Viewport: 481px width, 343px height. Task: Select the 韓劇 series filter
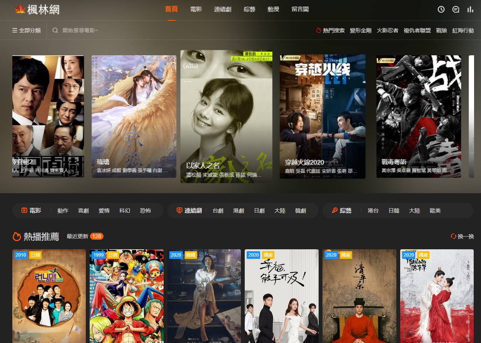pos(301,210)
